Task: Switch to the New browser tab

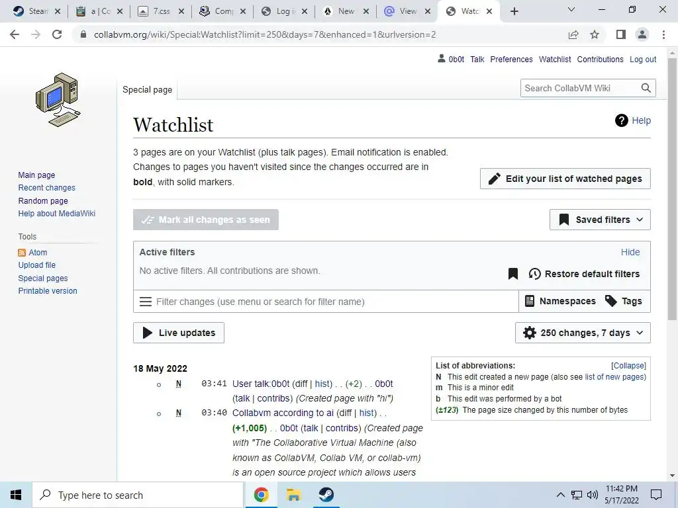Action: (345, 11)
